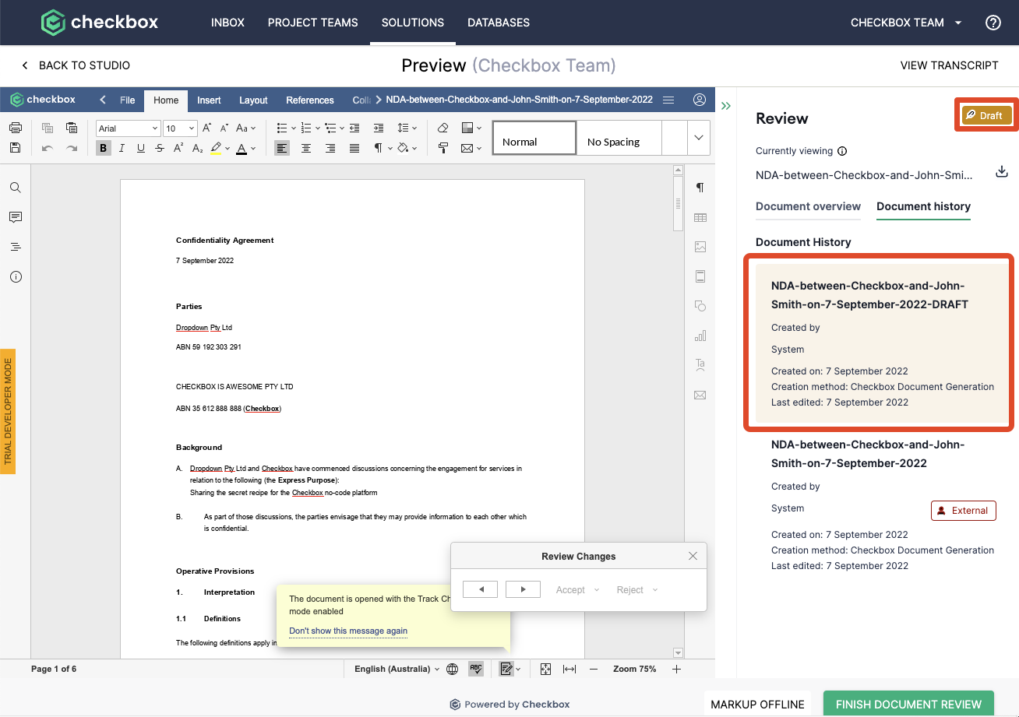Open Text Art settings in right sidebar
The height and width of the screenshot is (717, 1019).
[x=700, y=365]
